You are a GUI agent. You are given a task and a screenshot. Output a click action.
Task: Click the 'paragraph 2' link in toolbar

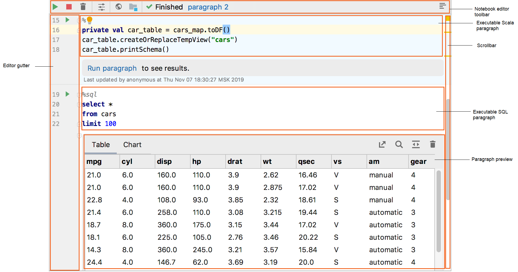pyautogui.click(x=208, y=7)
